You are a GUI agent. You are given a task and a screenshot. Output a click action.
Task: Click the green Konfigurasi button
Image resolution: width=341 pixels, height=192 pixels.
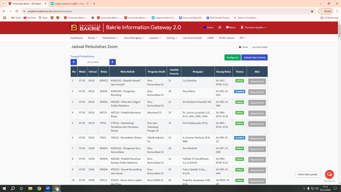point(232,58)
